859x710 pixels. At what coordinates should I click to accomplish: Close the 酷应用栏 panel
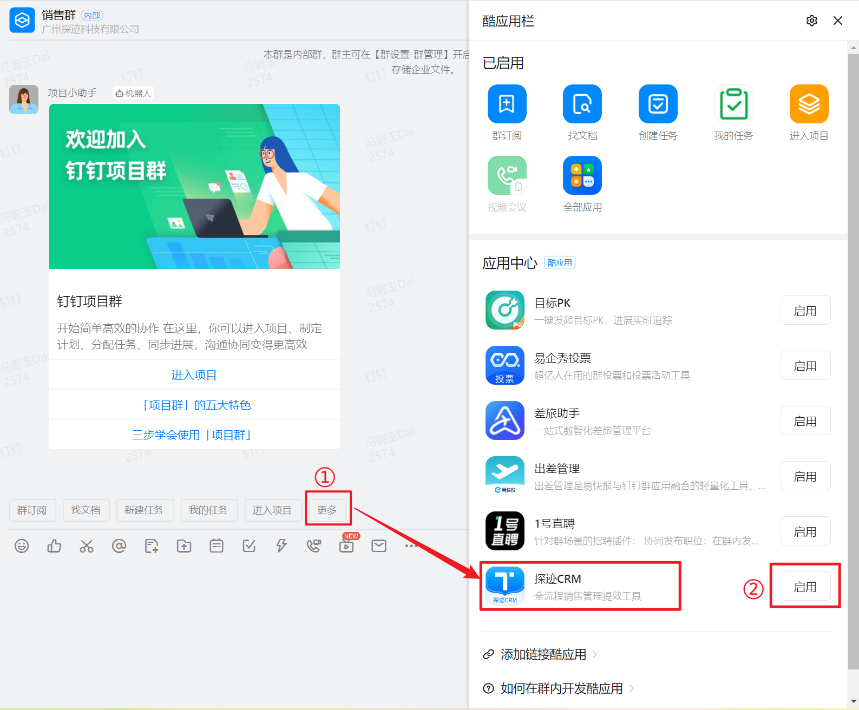[x=837, y=21]
